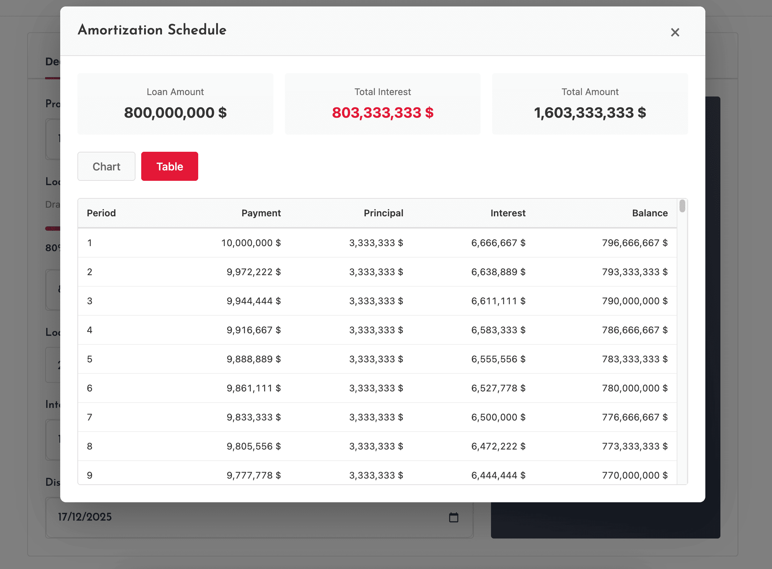Click the 6,500,000 $ interest cell
The height and width of the screenshot is (569, 772).
(498, 417)
